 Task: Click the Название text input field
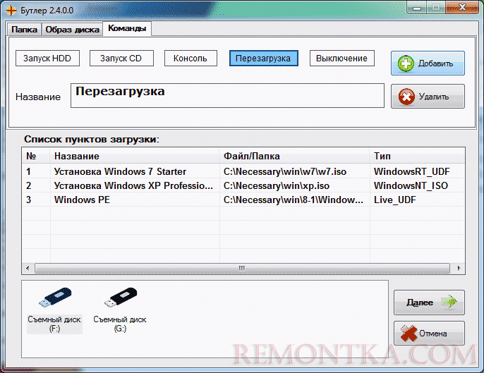[x=227, y=96]
